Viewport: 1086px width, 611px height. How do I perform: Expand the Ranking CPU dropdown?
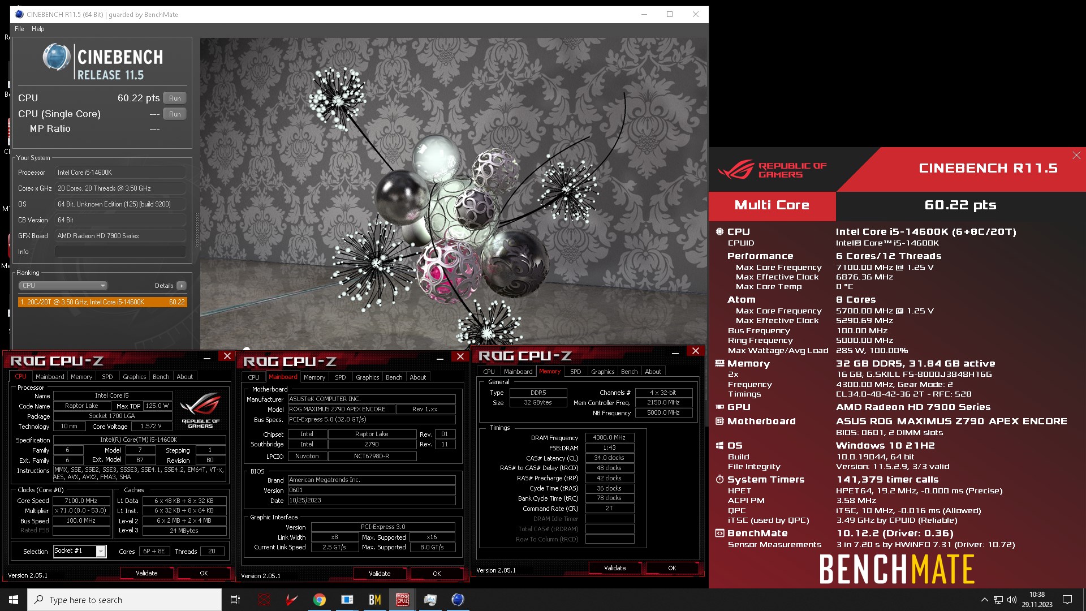pyautogui.click(x=63, y=286)
